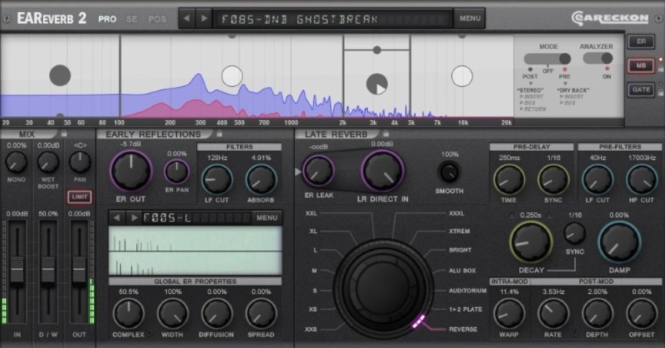Open the GATE section
Viewport: 665px width, 348px height.
tap(642, 90)
